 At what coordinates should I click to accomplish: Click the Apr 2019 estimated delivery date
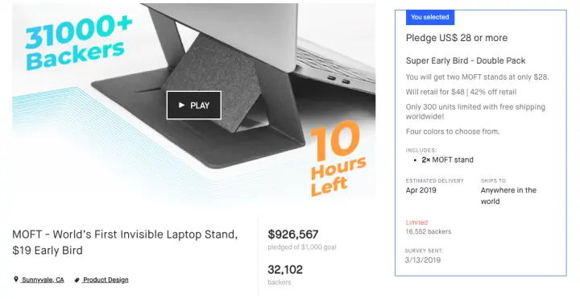421,190
